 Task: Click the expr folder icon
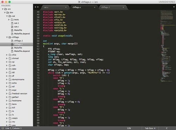click(x=10, y=90)
